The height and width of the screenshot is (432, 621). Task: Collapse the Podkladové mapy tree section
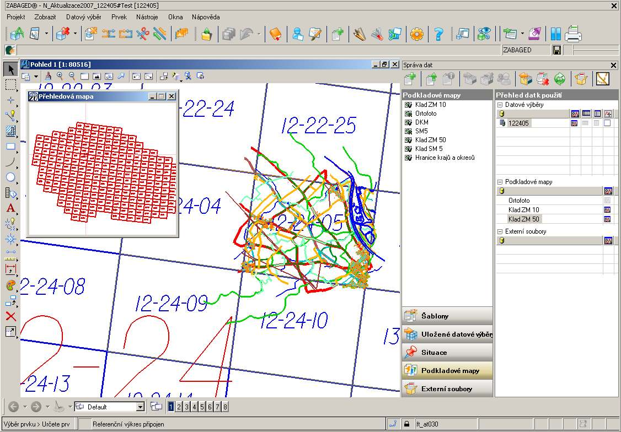(500, 182)
